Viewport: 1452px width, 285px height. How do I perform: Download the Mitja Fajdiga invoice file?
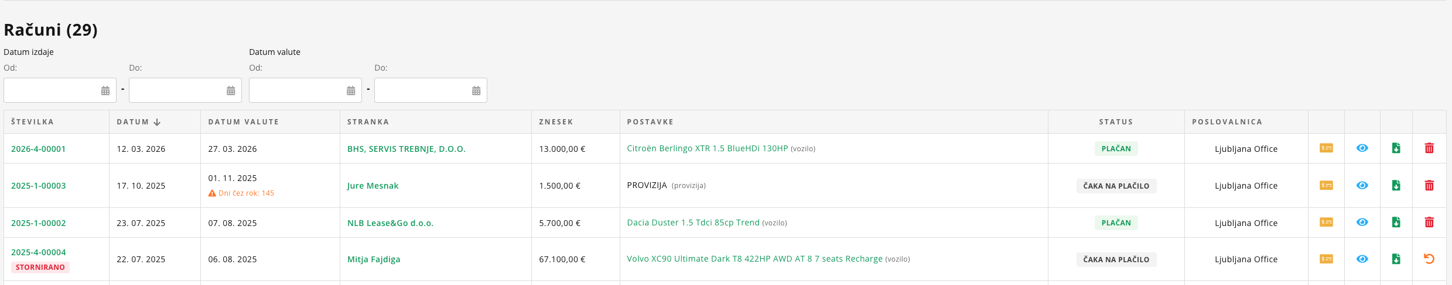(x=1396, y=259)
